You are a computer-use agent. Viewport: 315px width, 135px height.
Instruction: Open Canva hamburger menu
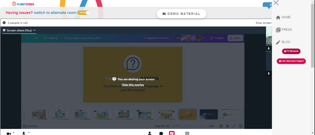[x=27, y=38]
